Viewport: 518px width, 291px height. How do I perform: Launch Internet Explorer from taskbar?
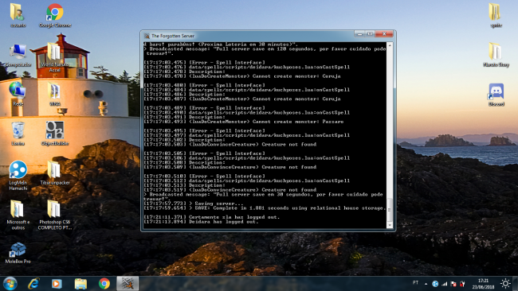tap(33, 283)
